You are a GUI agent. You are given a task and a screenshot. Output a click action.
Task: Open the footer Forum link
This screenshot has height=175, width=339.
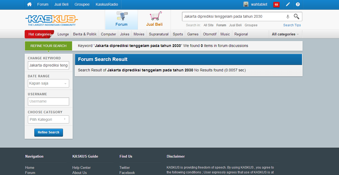[x=30, y=173]
